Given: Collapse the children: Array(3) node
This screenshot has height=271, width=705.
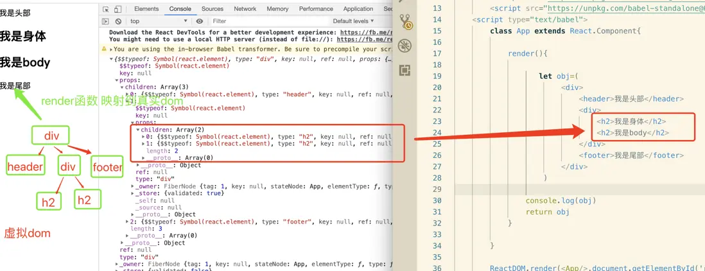Looking at the screenshot, I should 122,87.
